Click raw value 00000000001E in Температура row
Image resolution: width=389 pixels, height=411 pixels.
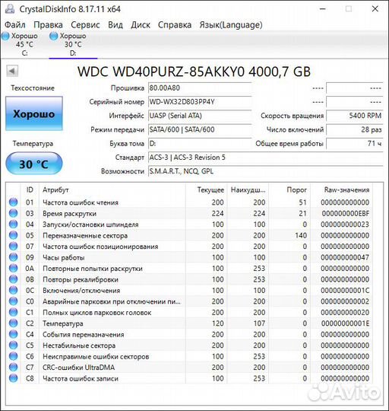[345, 323]
